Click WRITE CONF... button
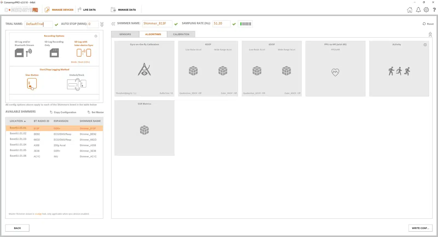 (x=420, y=228)
